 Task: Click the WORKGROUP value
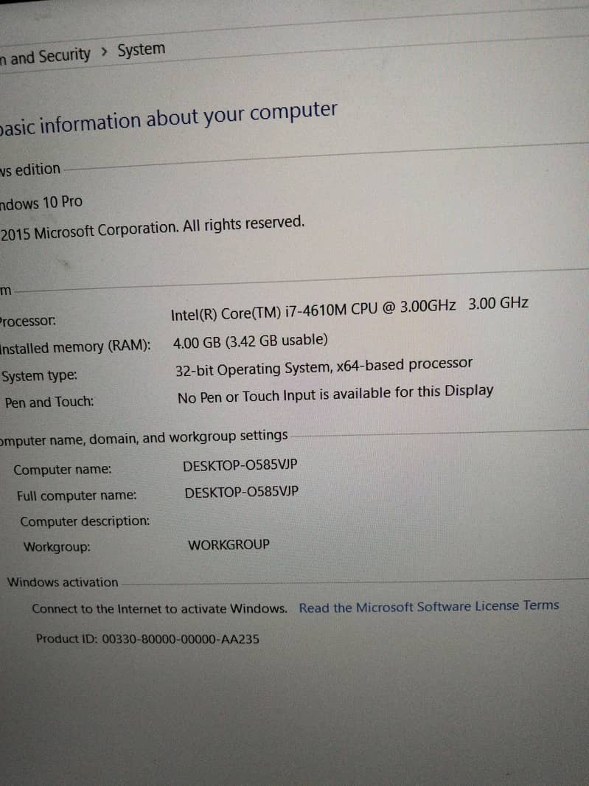tap(229, 544)
